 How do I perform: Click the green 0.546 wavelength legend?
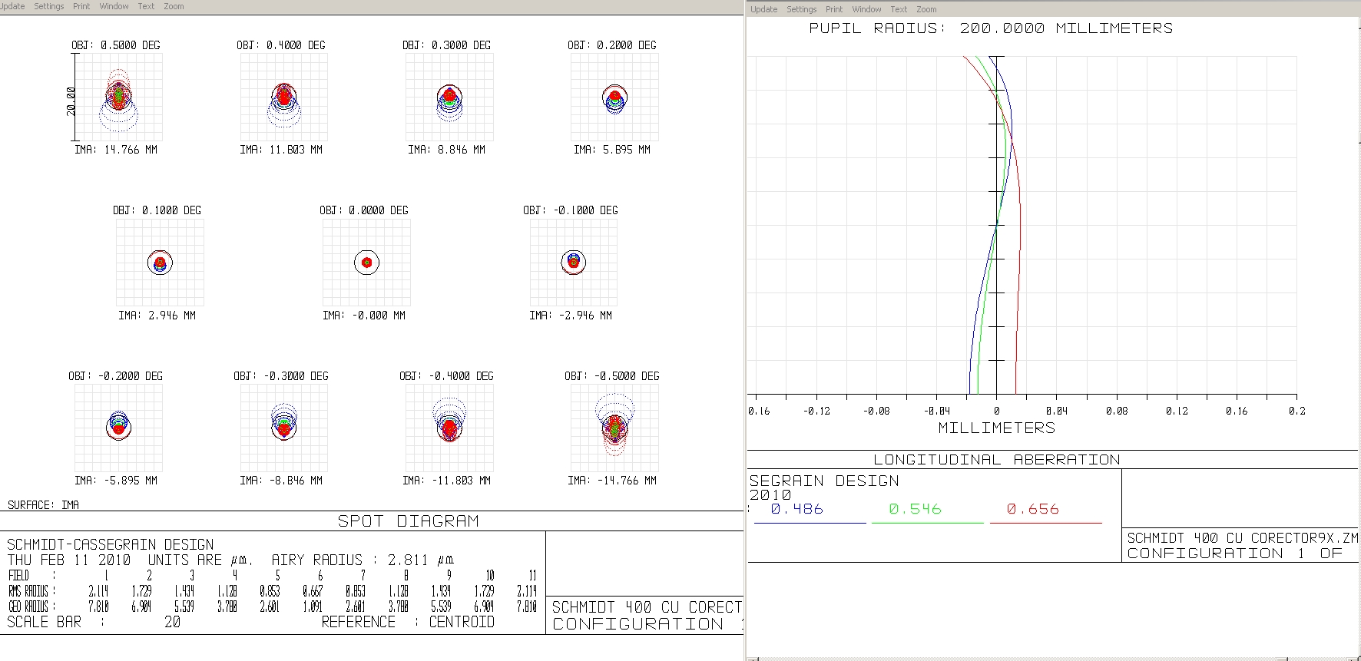tap(915, 509)
